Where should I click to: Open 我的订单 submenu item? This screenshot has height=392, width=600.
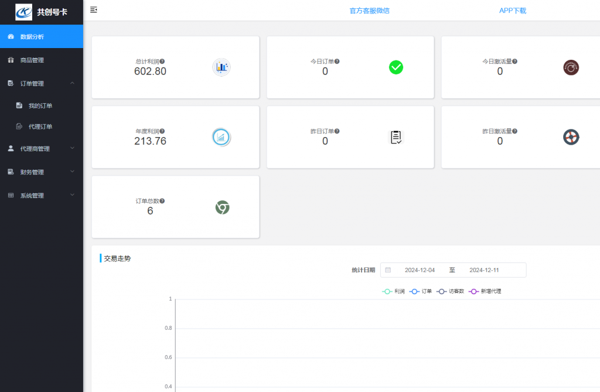click(40, 106)
